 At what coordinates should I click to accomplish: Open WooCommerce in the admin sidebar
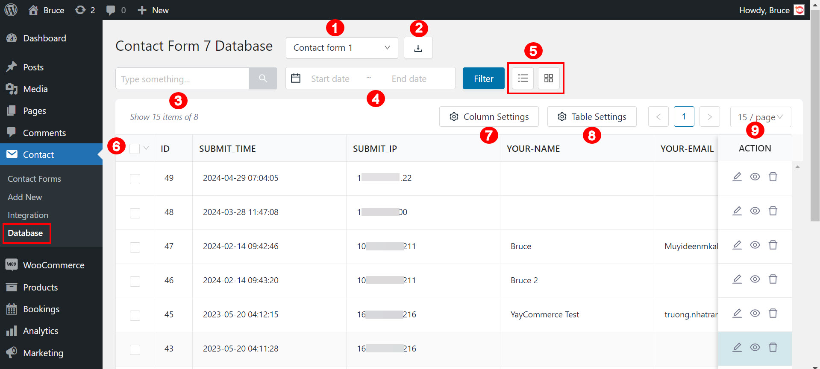coord(53,265)
